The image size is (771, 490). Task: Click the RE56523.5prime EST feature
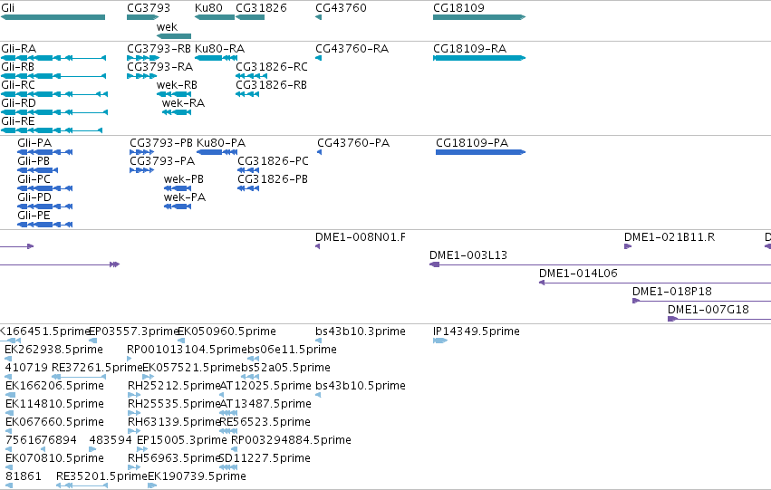[228, 431]
